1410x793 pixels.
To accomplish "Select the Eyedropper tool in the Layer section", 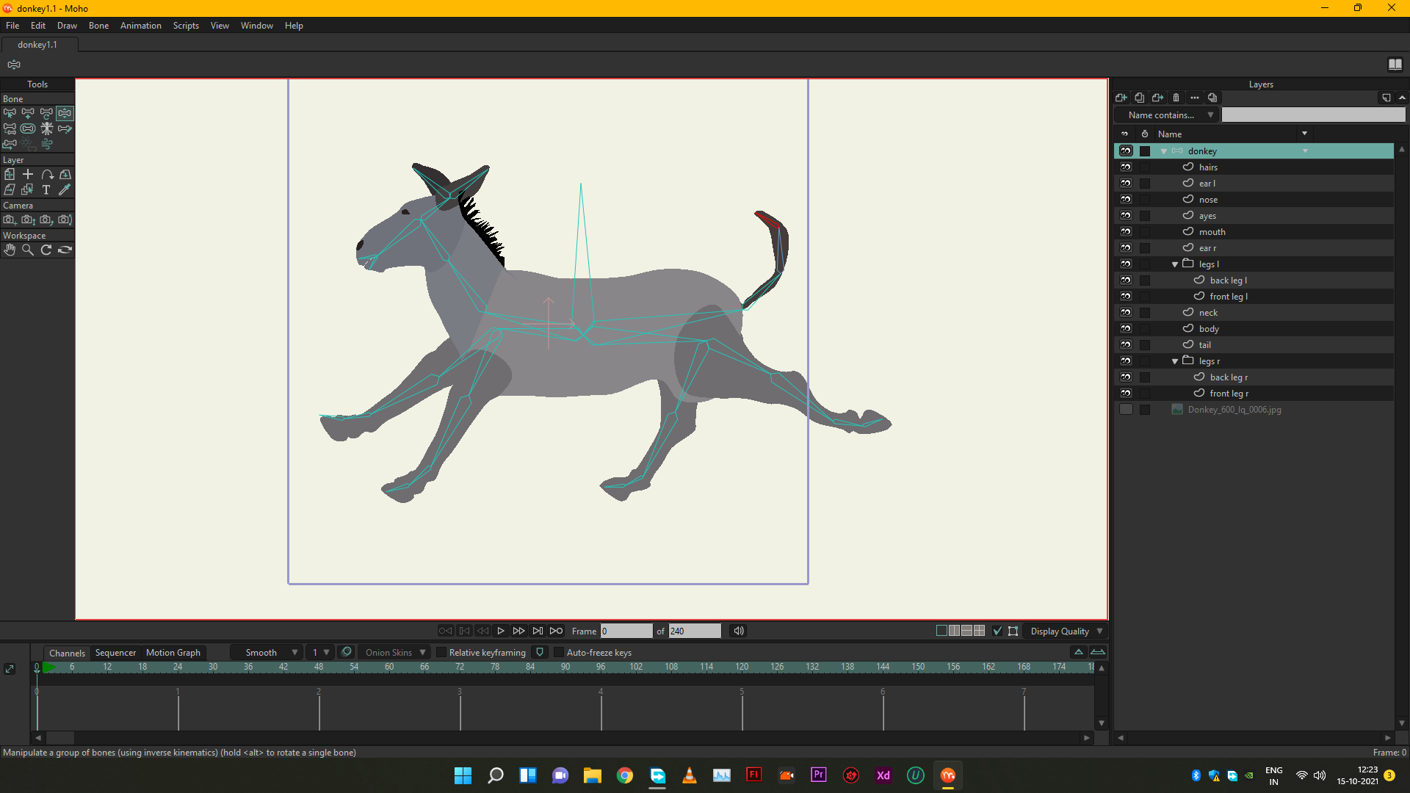I will (x=65, y=189).
